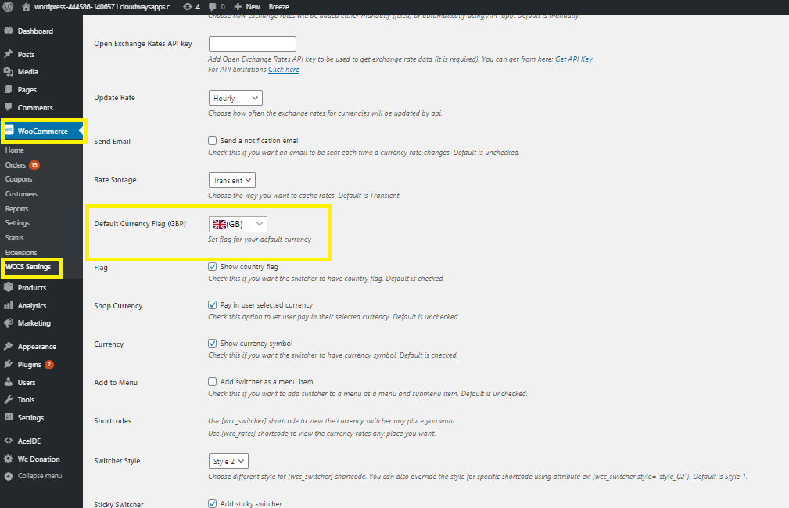
Task: Click the Collapse menu arrow icon
Action: pos(8,476)
